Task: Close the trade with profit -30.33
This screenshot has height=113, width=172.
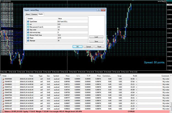Action: click(136, 101)
